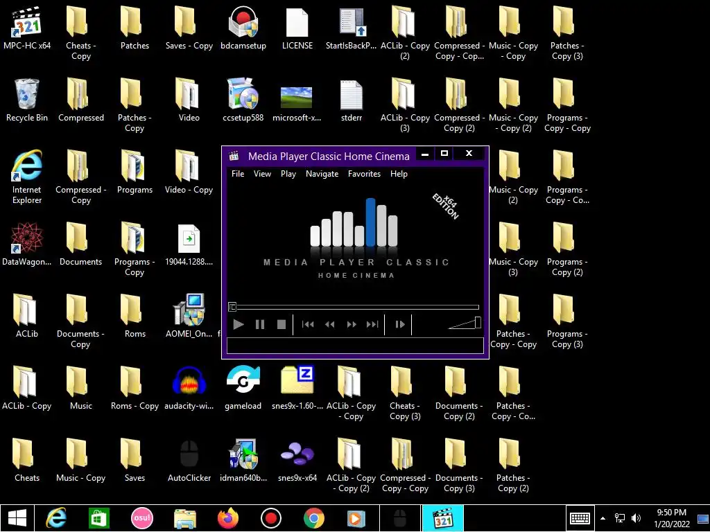710x532 pixels.
Task: Select the Documents folder
Action: click(80, 244)
